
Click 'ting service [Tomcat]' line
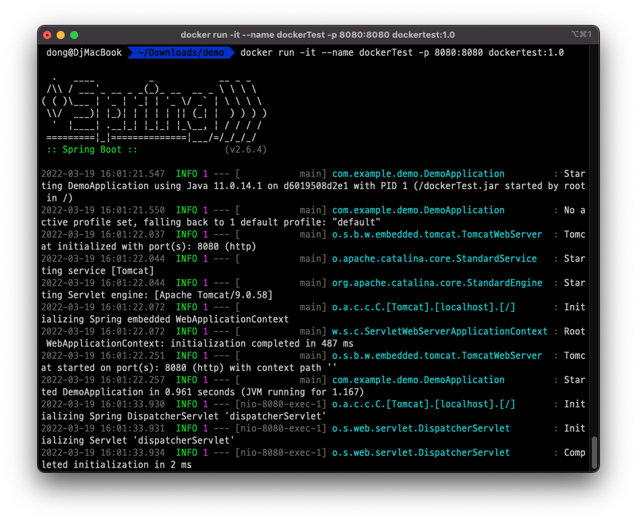pos(98,271)
